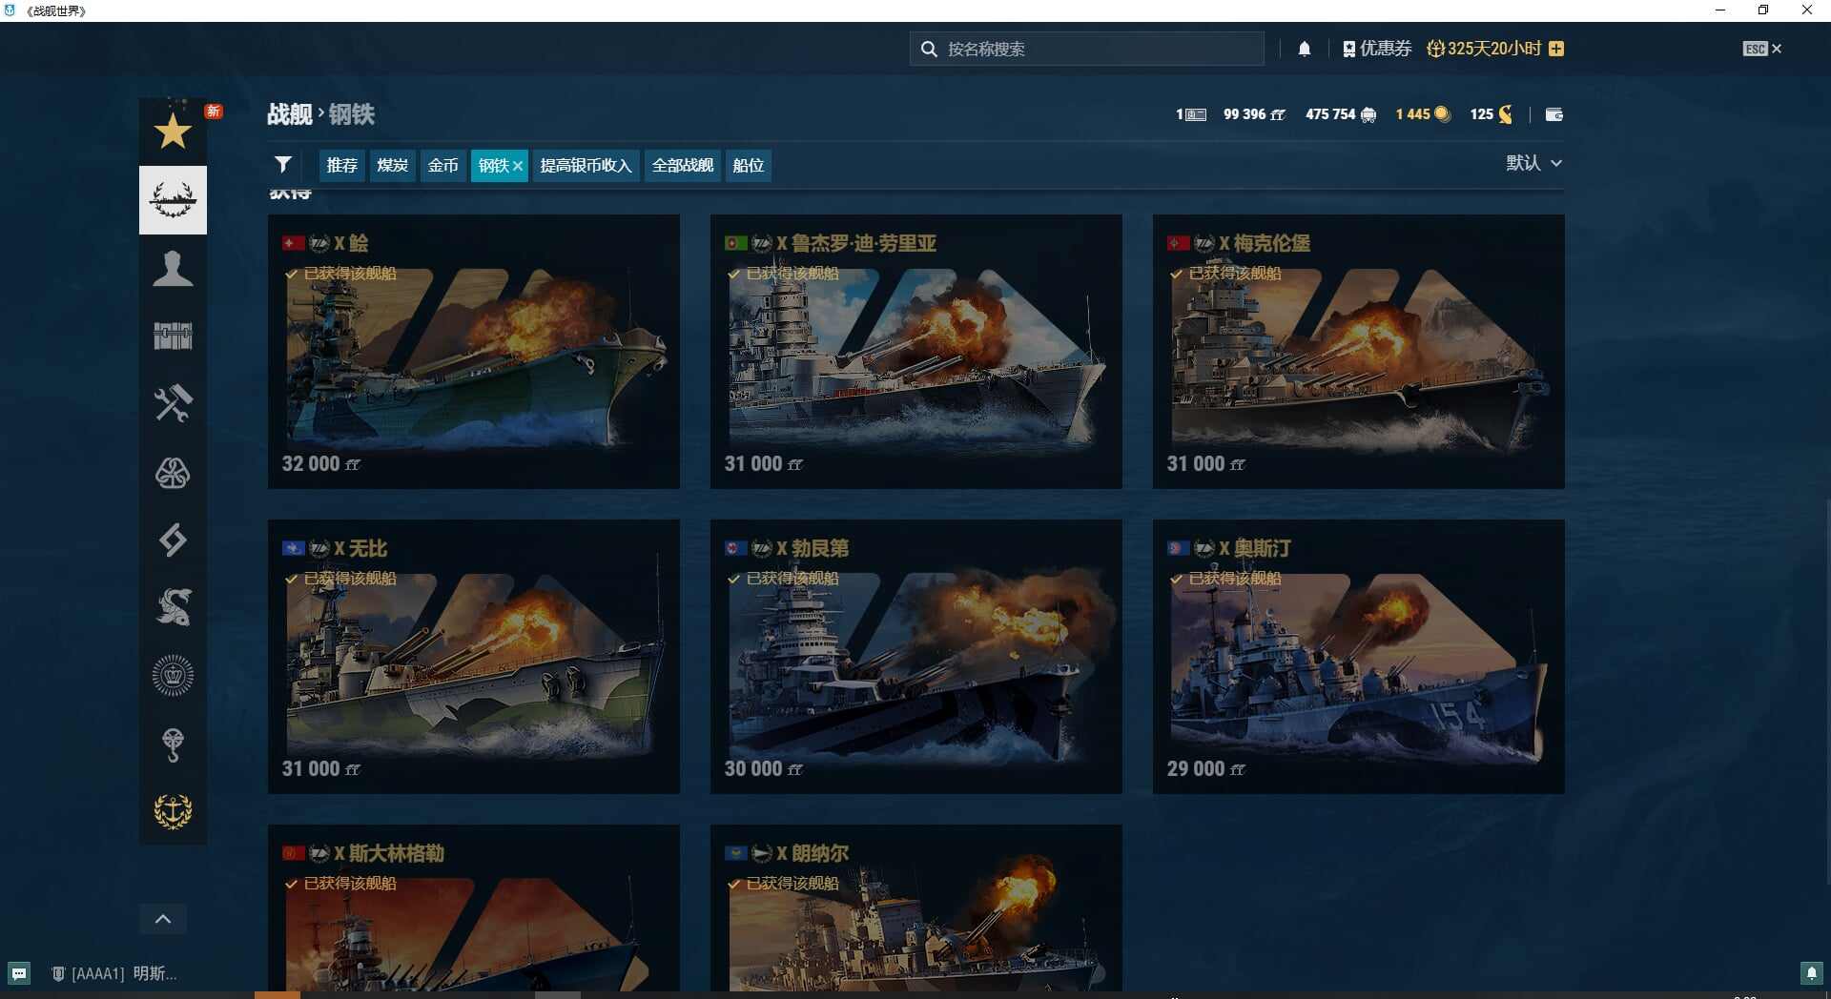This screenshot has width=1831, height=999.
Task: Select the hammer-and-wrench modernizations icon
Action: pyautogui.click(x=173, y=403)
